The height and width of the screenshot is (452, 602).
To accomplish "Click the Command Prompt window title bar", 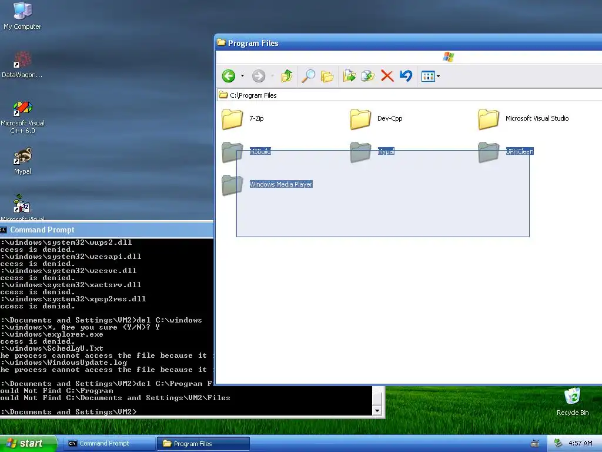I will point(107,230).
